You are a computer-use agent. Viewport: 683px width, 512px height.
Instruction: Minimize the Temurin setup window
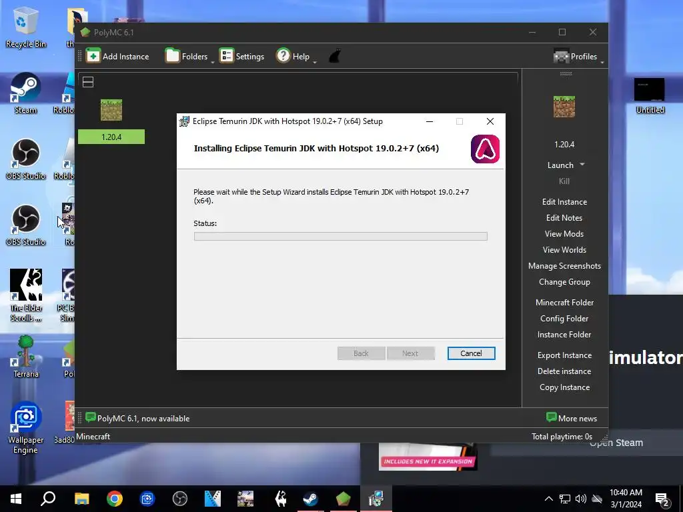point(430,121)
